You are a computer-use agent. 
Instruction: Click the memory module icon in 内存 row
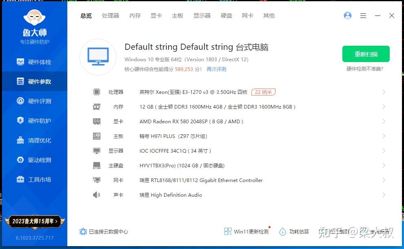[x=97, y=107]
